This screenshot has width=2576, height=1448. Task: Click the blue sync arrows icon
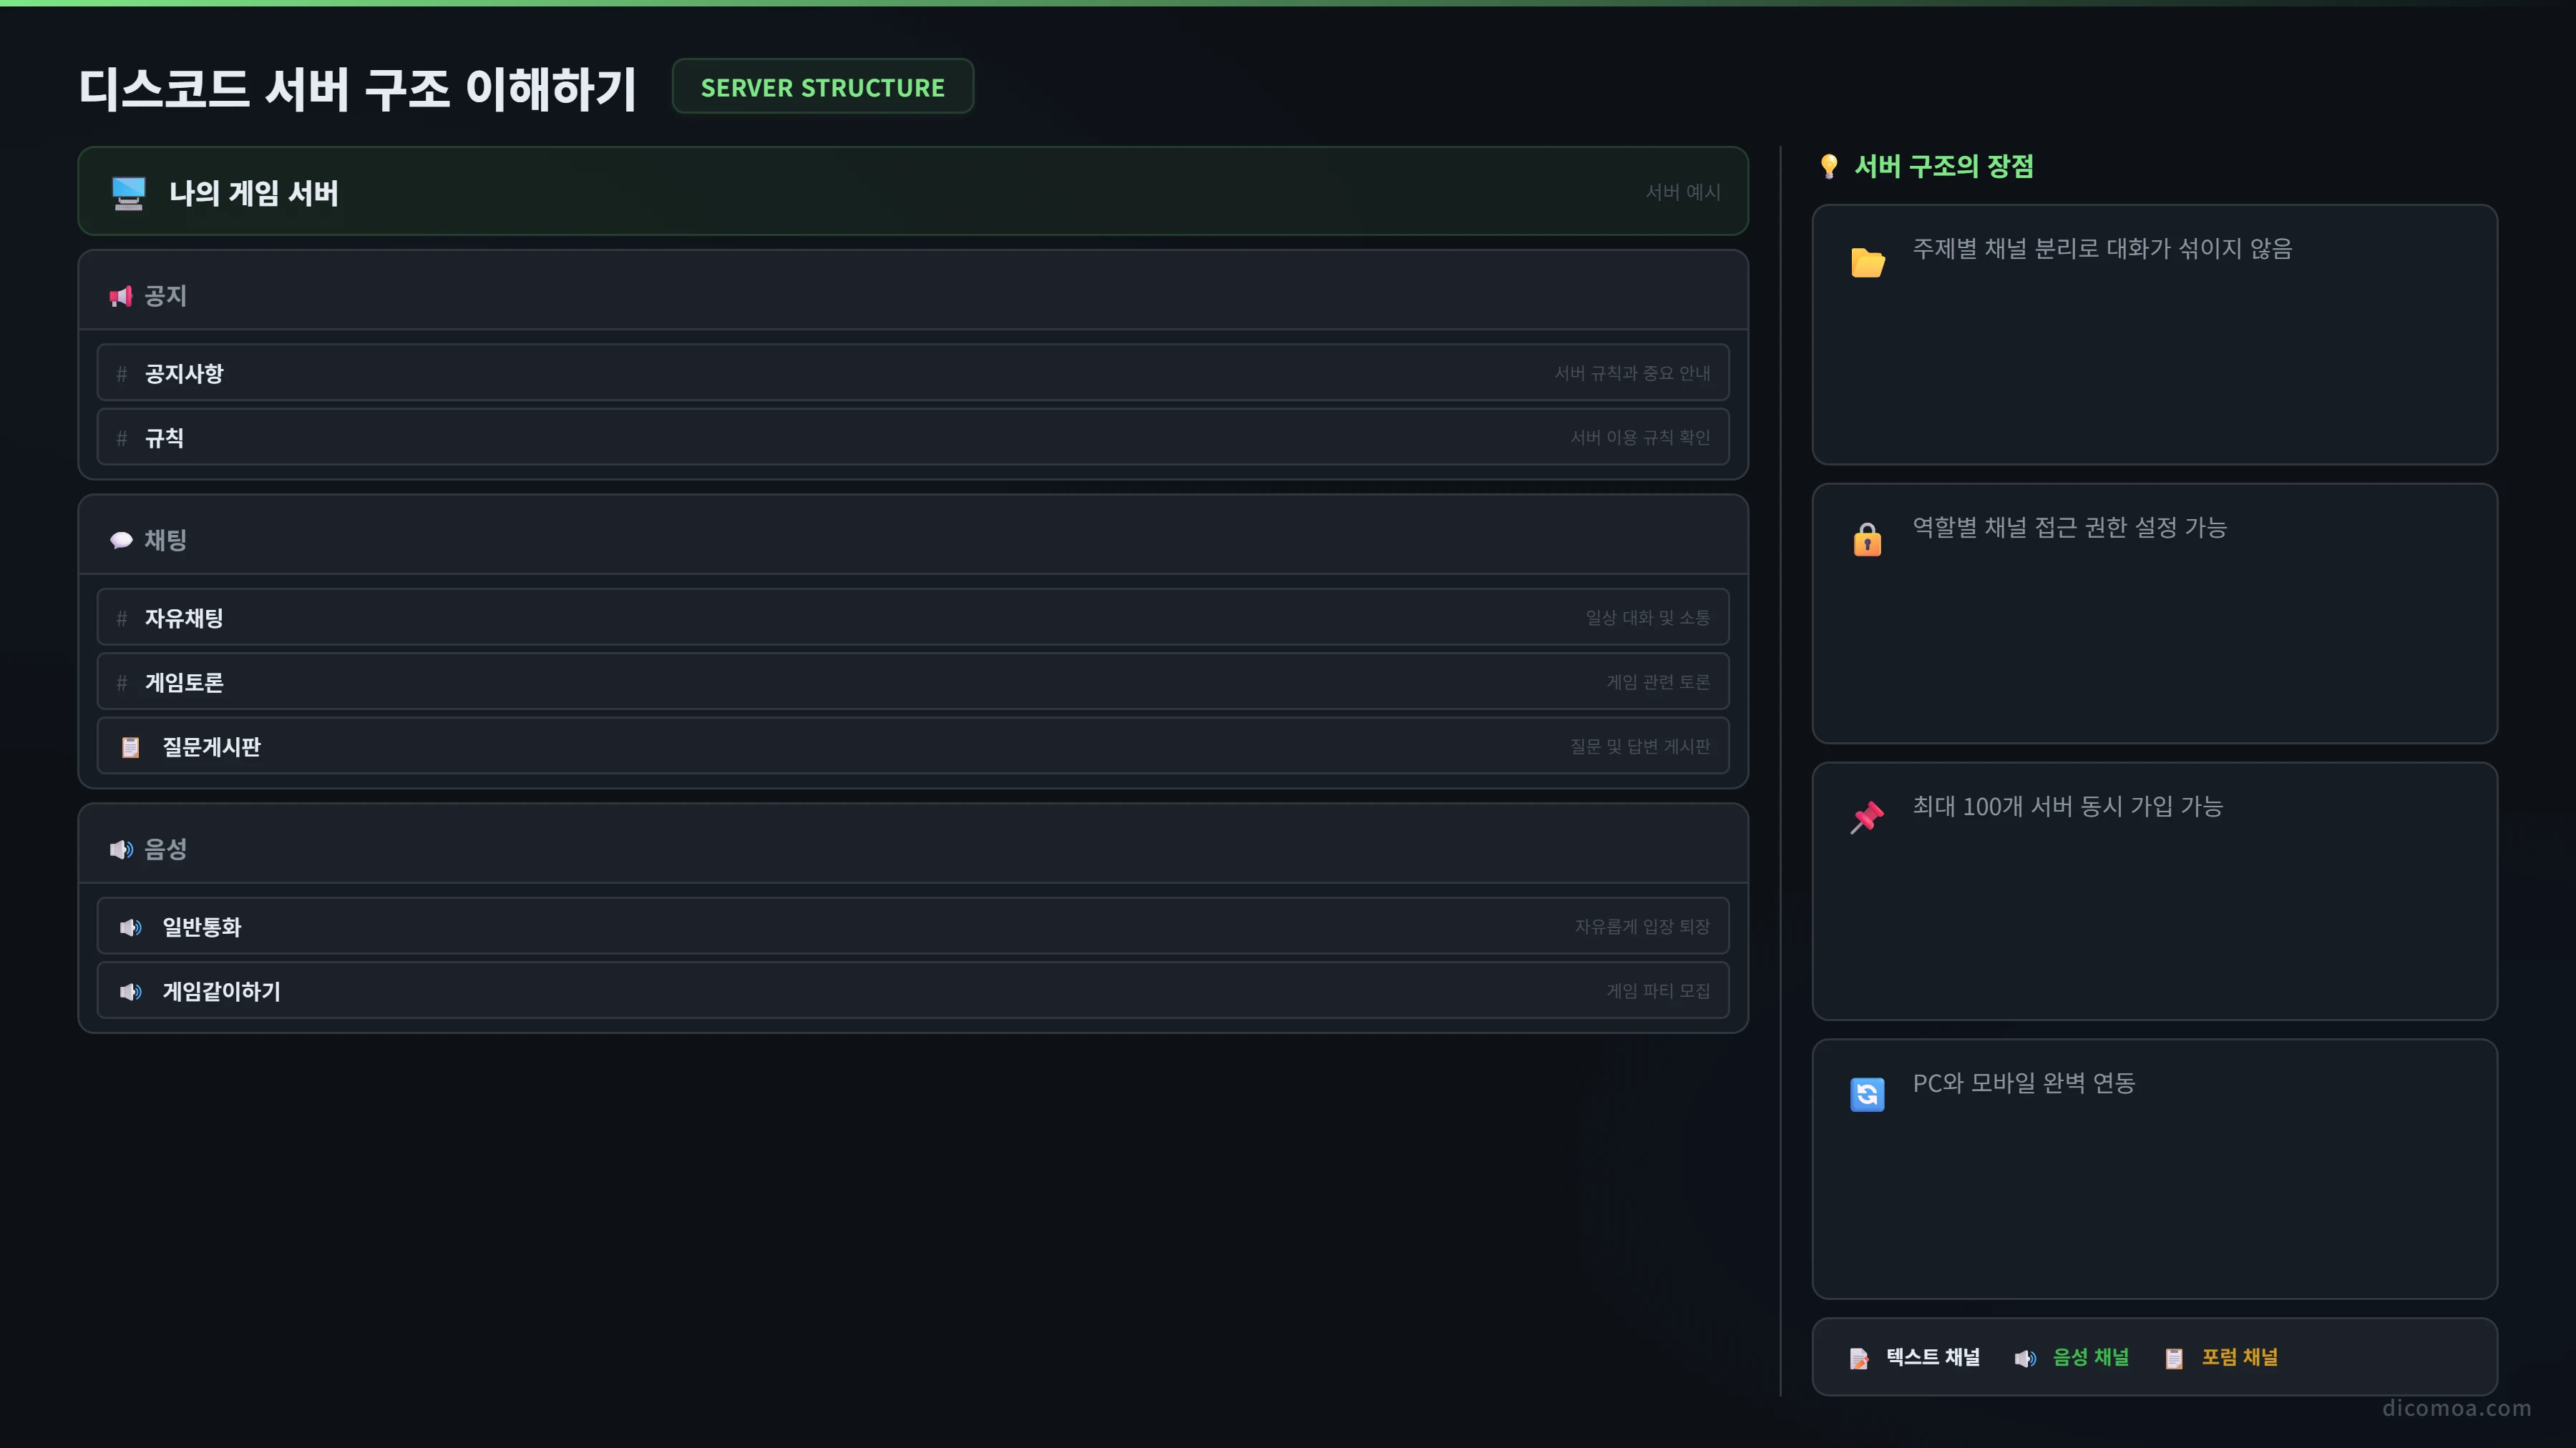coord(1867,1094)
